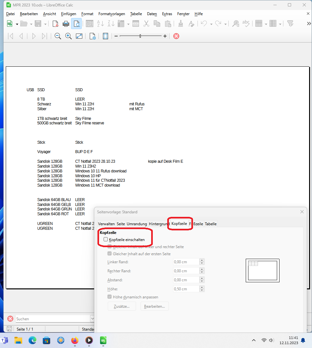Expand the Save dropdown arrow

click(x=45, y=24)
